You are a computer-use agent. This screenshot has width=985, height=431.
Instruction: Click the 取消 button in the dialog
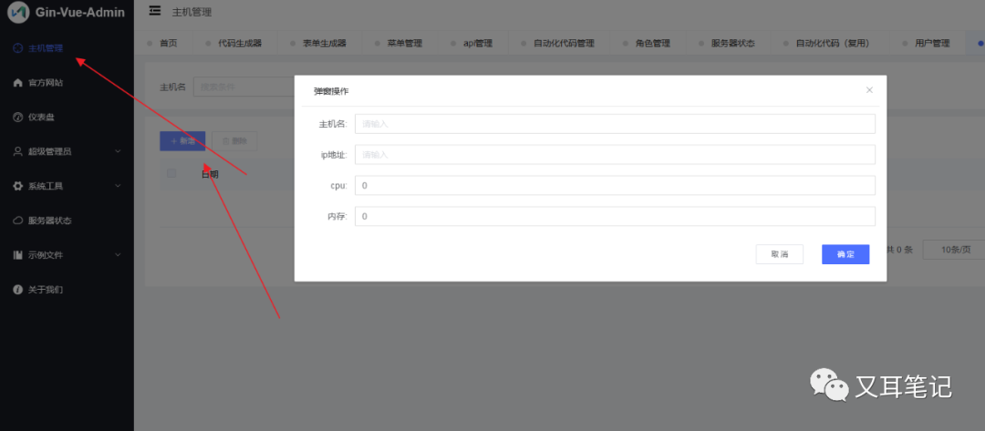click(x=779, y=254)
